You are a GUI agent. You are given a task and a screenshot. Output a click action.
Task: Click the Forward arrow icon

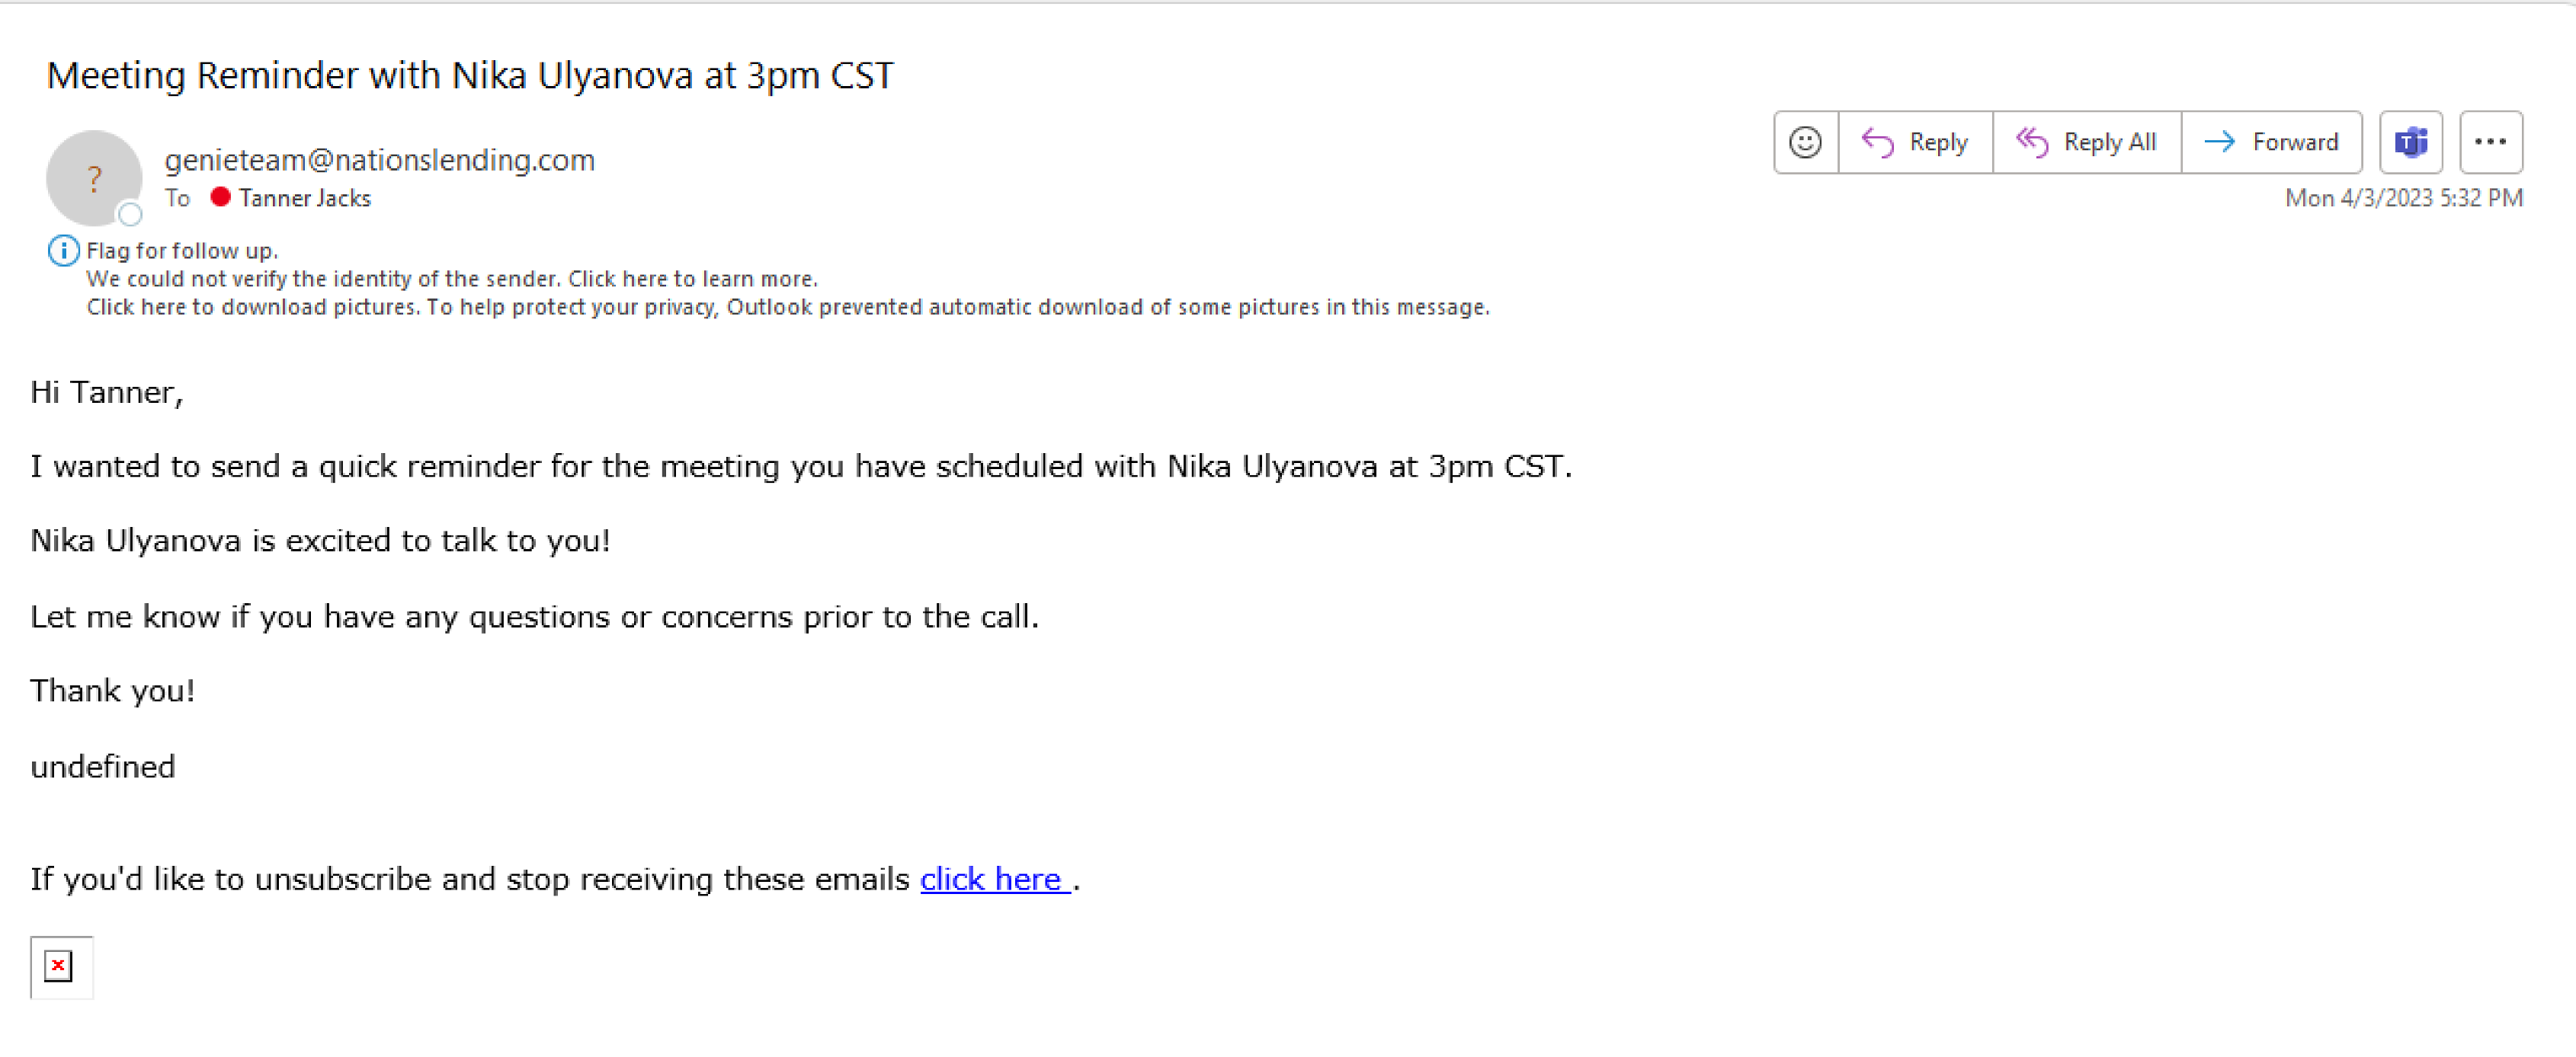[2219, 142]
